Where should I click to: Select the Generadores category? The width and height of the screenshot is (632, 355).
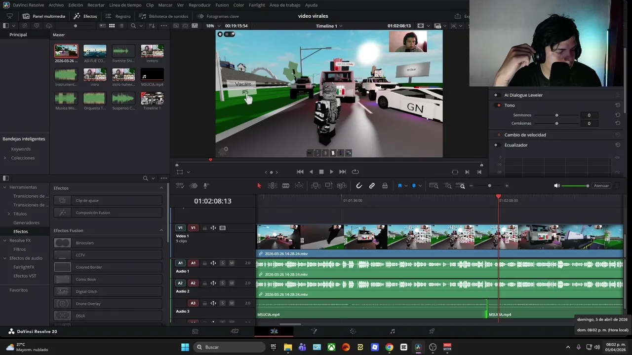coord(26,223)
